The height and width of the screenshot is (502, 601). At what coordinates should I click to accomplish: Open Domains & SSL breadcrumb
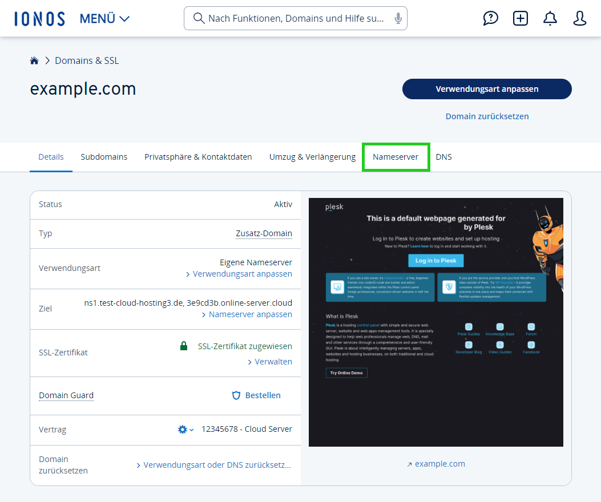(x=87, y=60)
